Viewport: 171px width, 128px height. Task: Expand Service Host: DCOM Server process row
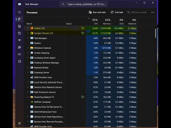[x=28, y=107]
